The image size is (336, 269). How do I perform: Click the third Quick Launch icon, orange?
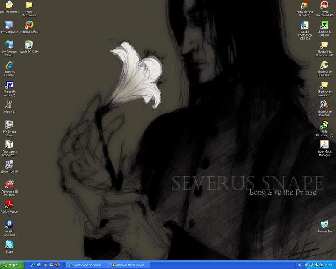45,265
